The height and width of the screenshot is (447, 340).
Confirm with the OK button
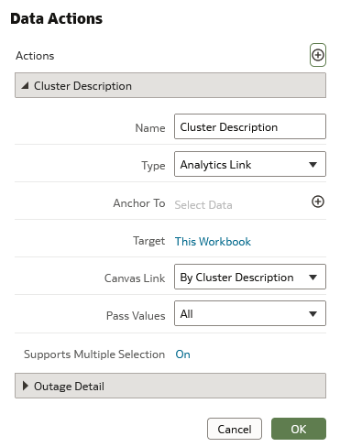[299, 429]
